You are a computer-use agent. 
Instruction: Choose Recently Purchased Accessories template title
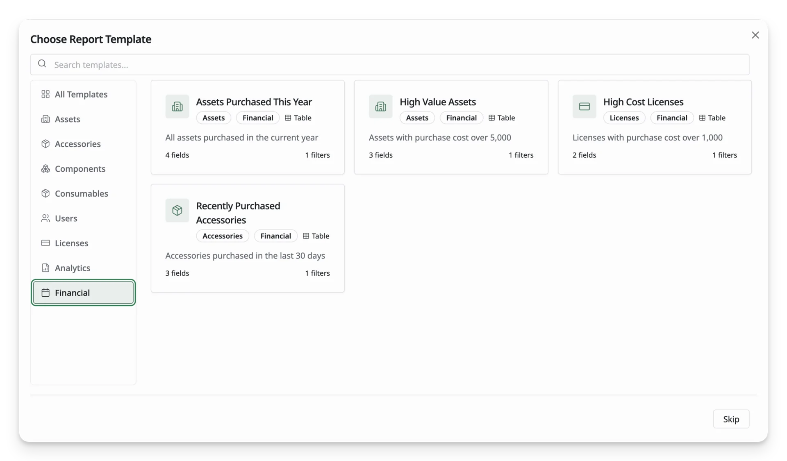click(x=238, y=213)
